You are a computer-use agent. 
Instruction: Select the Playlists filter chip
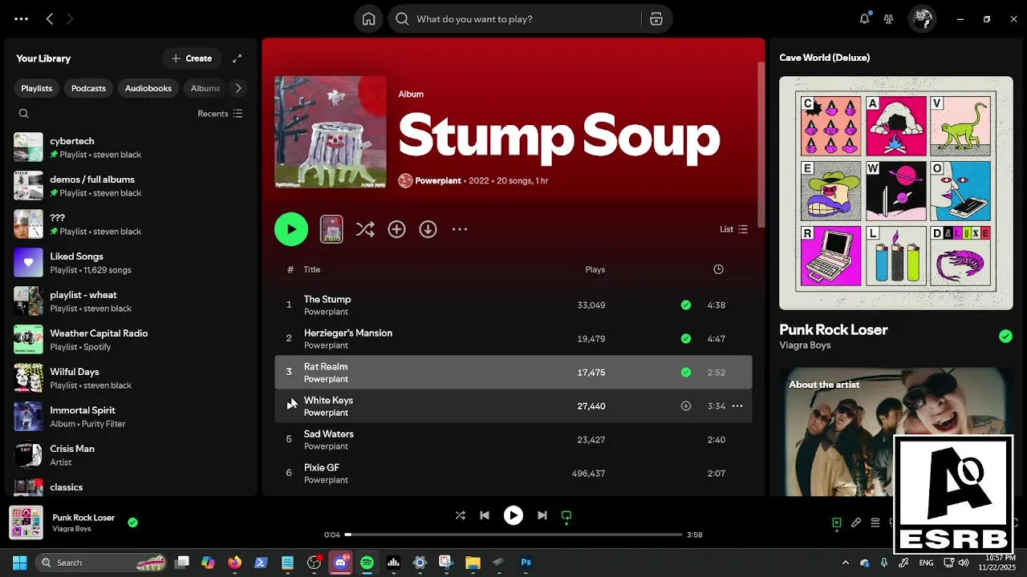click(37, 88)
